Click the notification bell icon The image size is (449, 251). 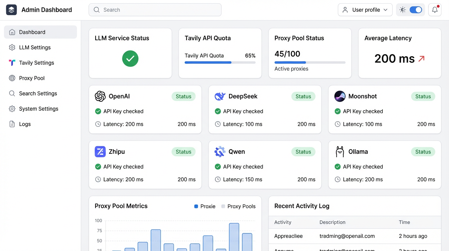[435, 10]
